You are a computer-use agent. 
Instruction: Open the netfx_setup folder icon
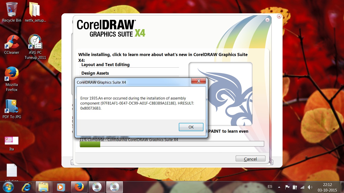click(35, 12)
